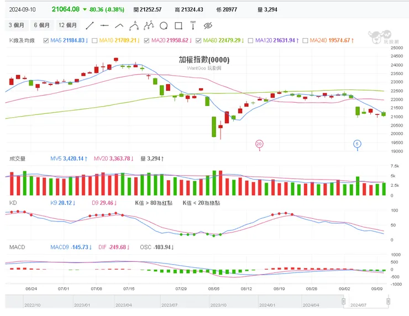
Task: Click the MV20 3,363.78 volume label
Action: point(114,159)
